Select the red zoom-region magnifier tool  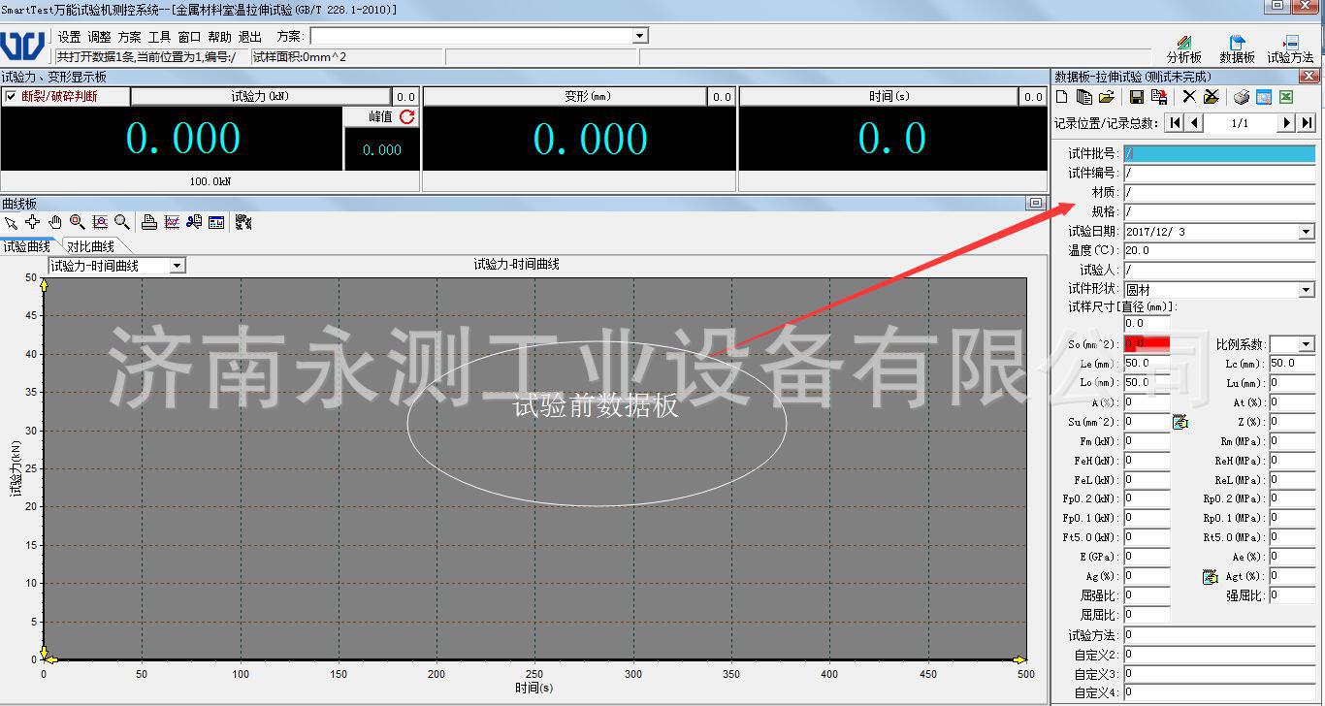coord(78,222)
